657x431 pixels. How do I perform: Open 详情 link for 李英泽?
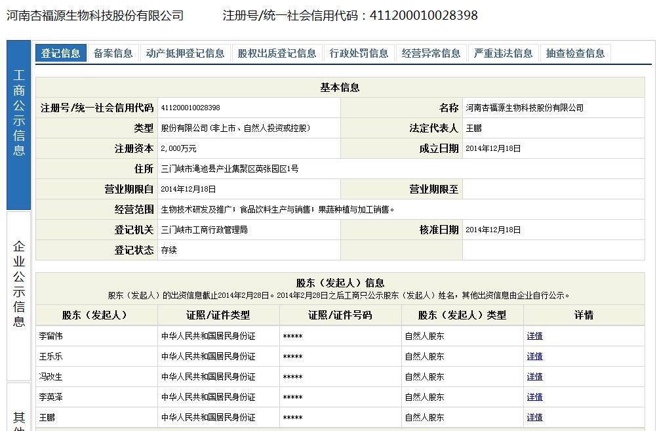pyautogui.click(x=534, y=397)
